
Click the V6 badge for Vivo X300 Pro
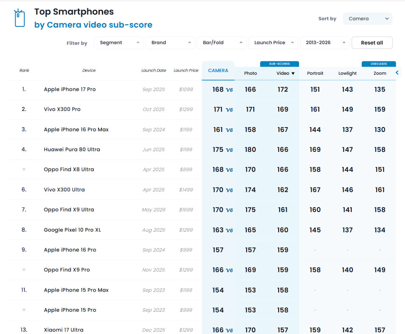pyautogui.click(x=230, y=110)
